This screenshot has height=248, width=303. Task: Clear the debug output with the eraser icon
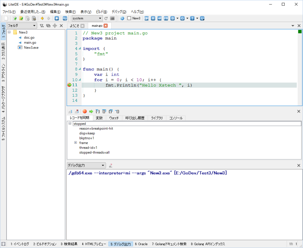click(x=111, y=165)
